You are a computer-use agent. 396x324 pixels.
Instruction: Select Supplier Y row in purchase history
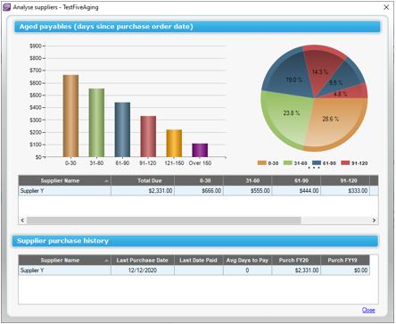(194, 270)
